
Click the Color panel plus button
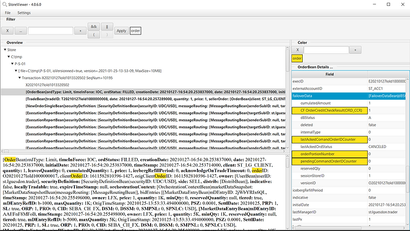coord(355,50)
